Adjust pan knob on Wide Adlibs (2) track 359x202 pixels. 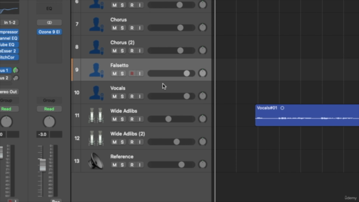[x=202, y=141]
